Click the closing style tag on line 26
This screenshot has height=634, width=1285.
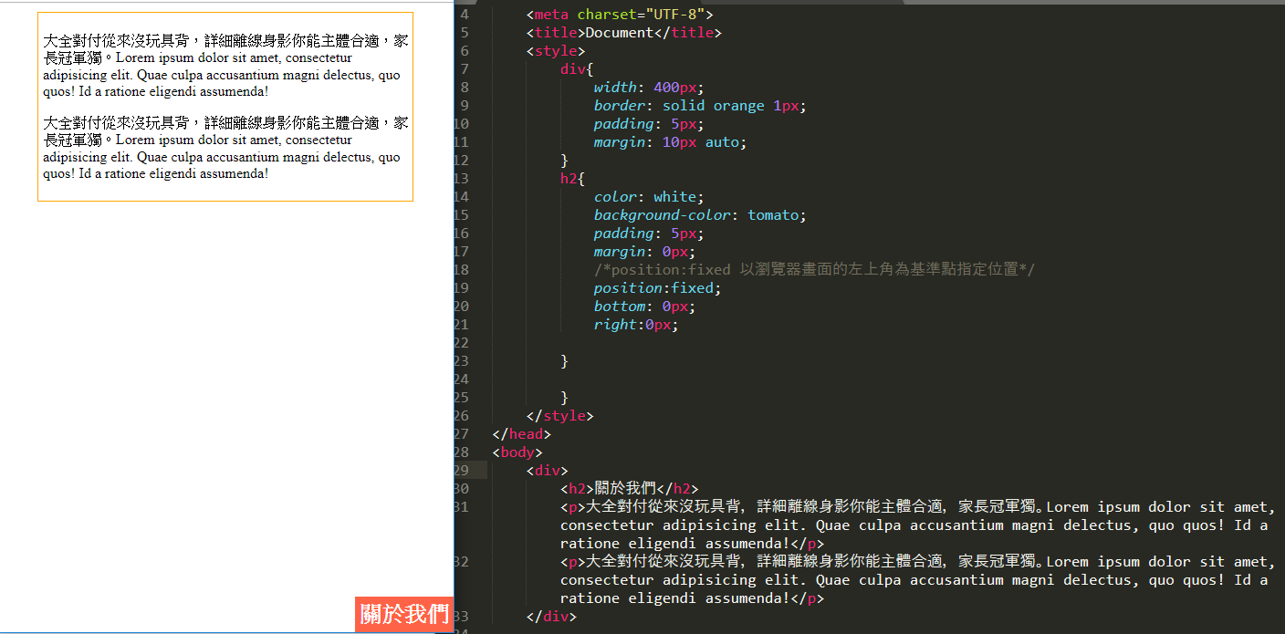tap(559, 416)
